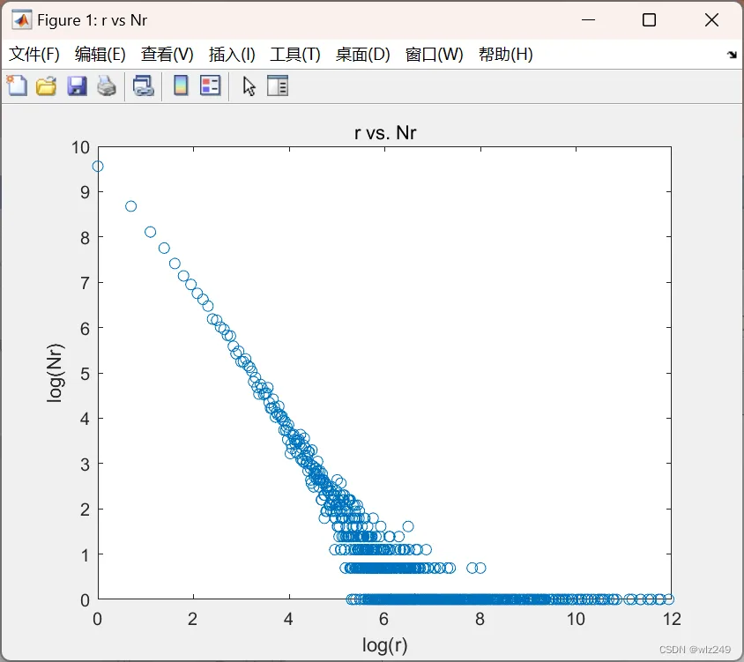The image size is (744, 662).
Task: Save the figure using the floppy disk icon
Action: coord(77,86)
